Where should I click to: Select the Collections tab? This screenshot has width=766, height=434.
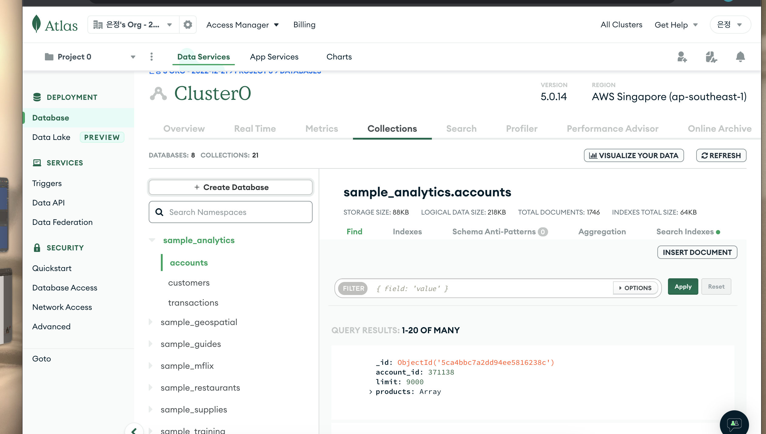tap(392, 129)
